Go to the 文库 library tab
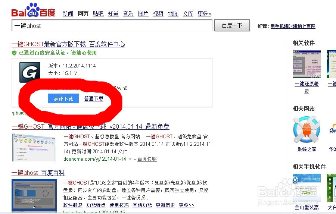This screenshot has width=336, height=214. (188, 14)
